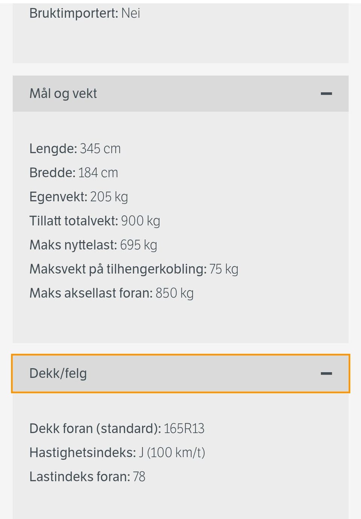Click the Dekk/felg heading text

(58, 373)
